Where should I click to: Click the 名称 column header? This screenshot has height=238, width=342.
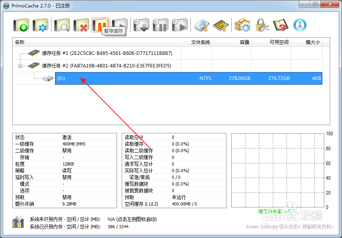[97, 42]
